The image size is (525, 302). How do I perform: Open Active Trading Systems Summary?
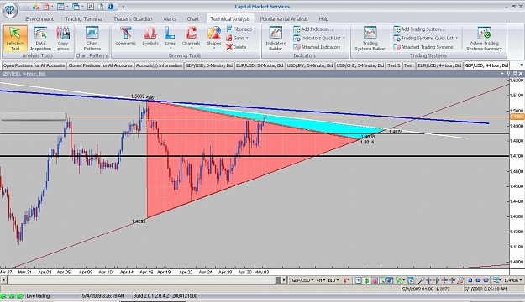click(x=484, y=39)
